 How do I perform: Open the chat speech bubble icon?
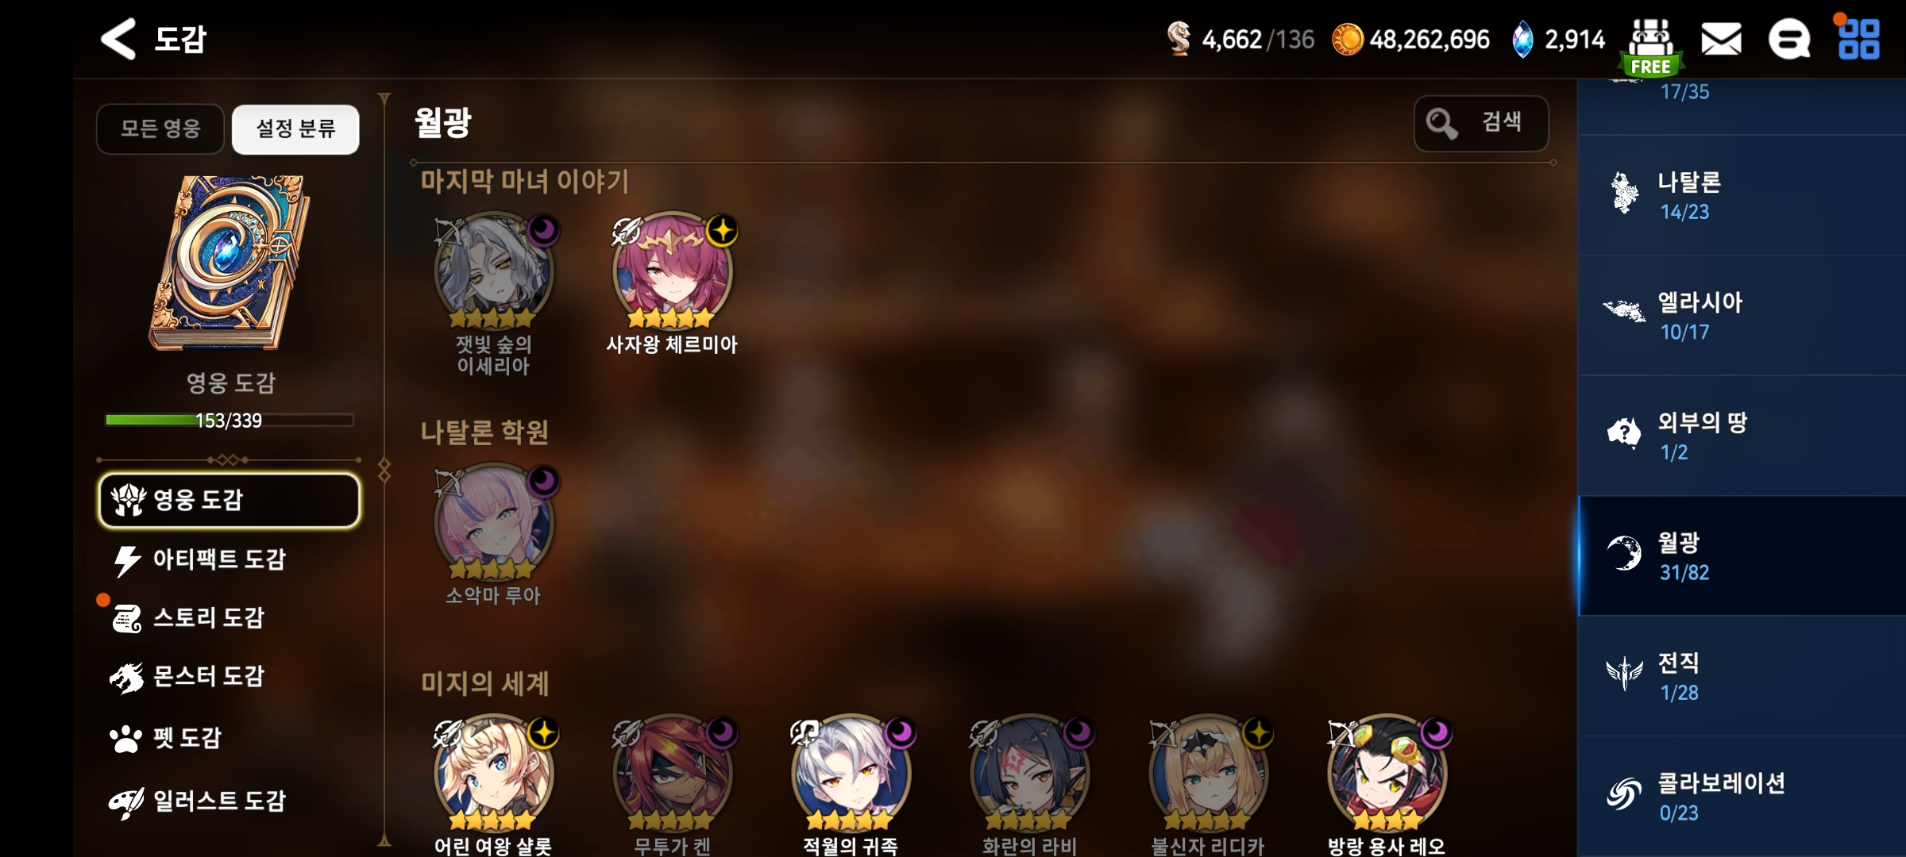tap(1789, 39)
